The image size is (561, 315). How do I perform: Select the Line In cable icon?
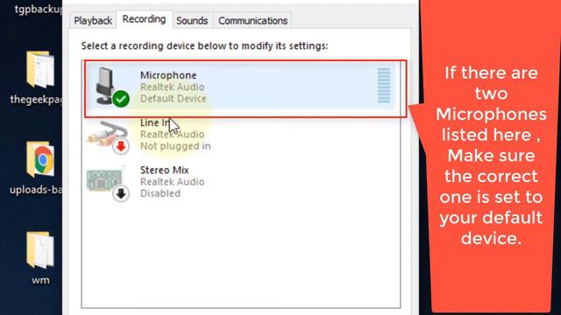107,136
